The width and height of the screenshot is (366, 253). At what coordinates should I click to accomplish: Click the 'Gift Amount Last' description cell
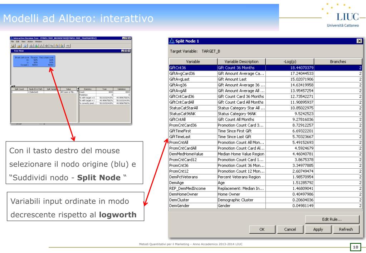pyautogui.click(x=241, y=79)
